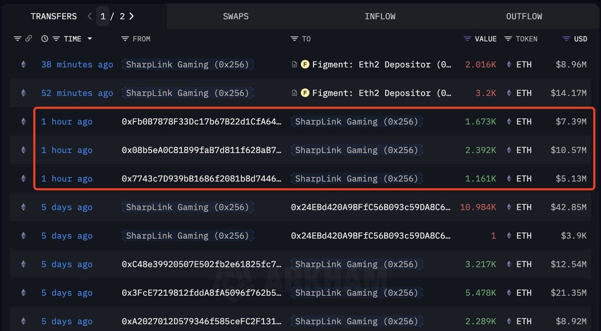This screenshot has width=601, height=331.
Task: Open the 38 minutes ago transaction
Action: pos(77,64)
